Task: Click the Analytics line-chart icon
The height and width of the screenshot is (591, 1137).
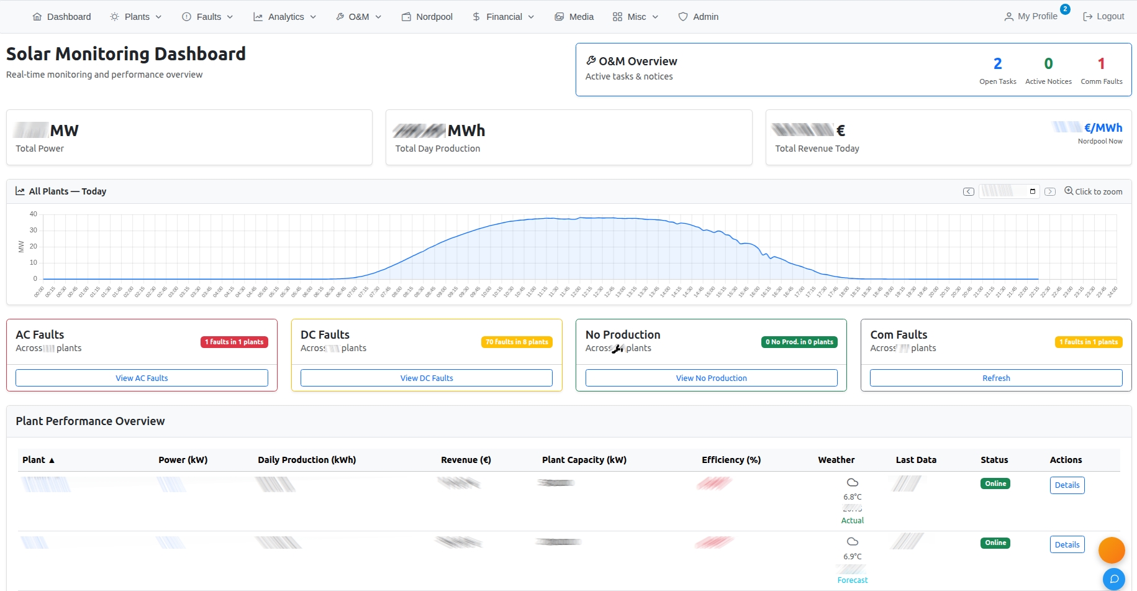Action: tap(257, 17)
